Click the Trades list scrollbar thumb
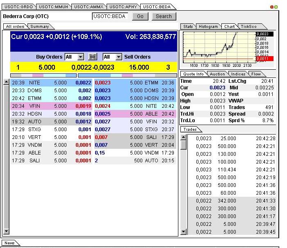 (183, 145)
